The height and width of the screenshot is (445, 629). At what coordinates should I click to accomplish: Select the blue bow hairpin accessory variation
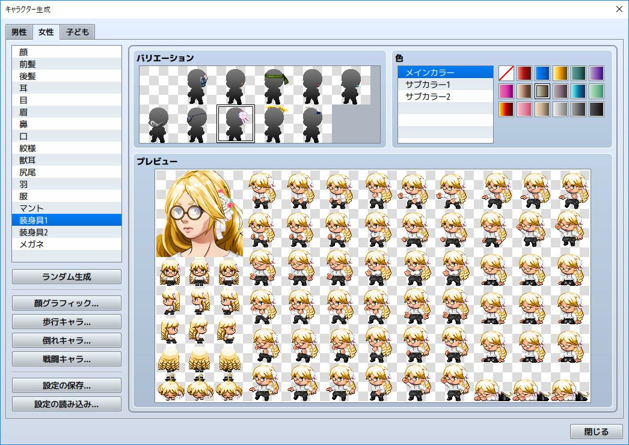tap(313, 123)
